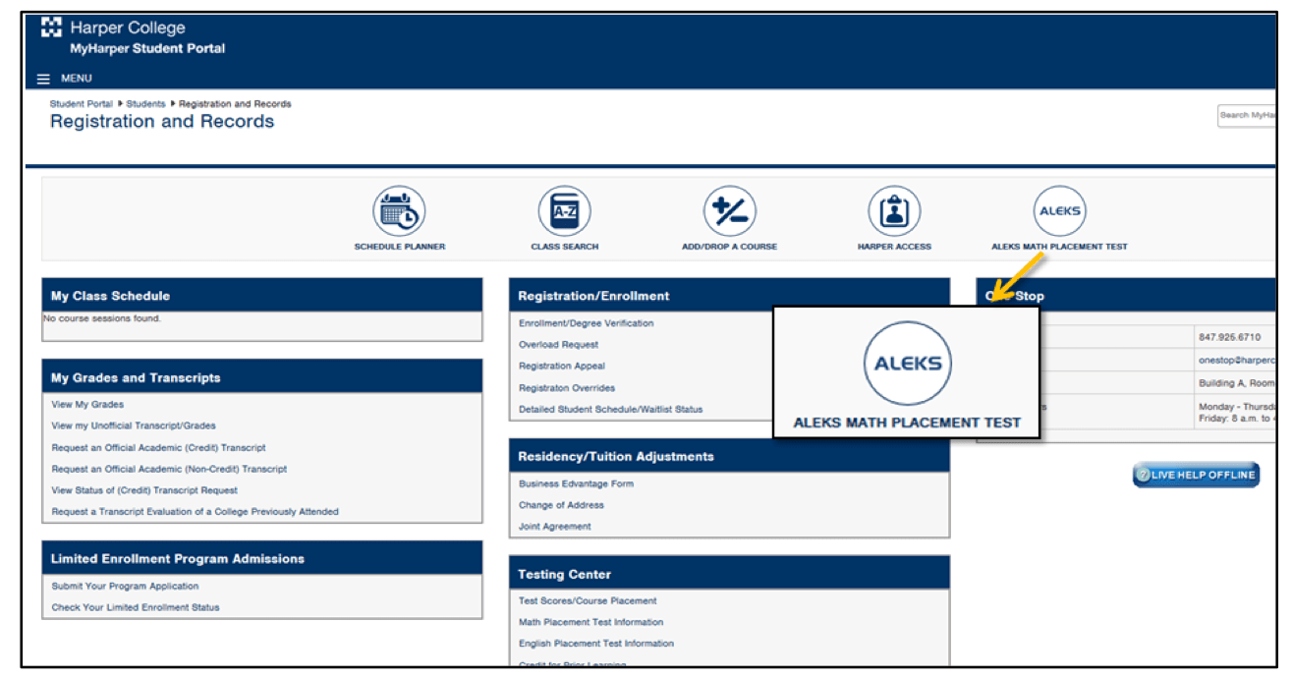This screenshot has width=1292, height=679.
Task: Open Enrollment/Degree Verification link
Action: [x=586, y=323]
